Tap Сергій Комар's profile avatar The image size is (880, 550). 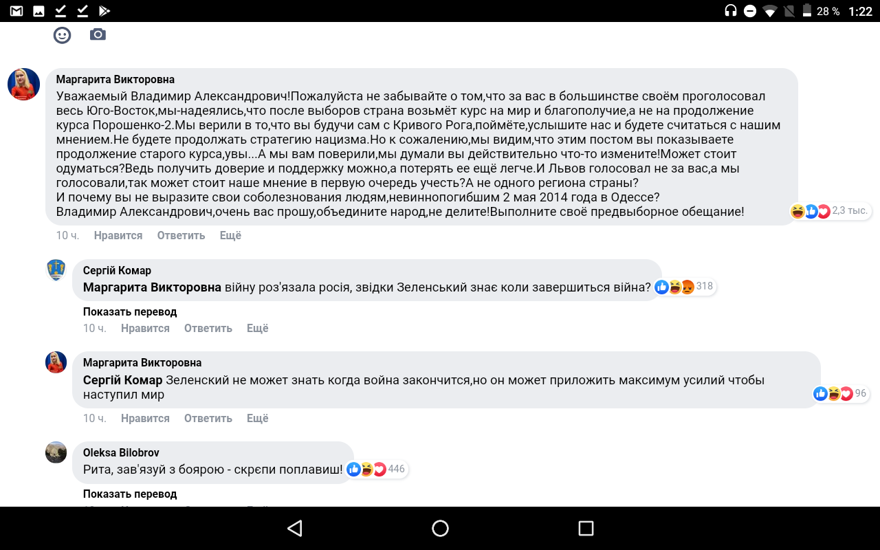pos(56,270)
